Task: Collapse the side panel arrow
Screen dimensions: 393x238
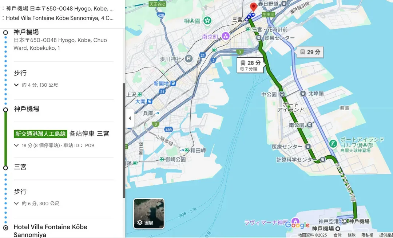Action: tap(130, 118)
